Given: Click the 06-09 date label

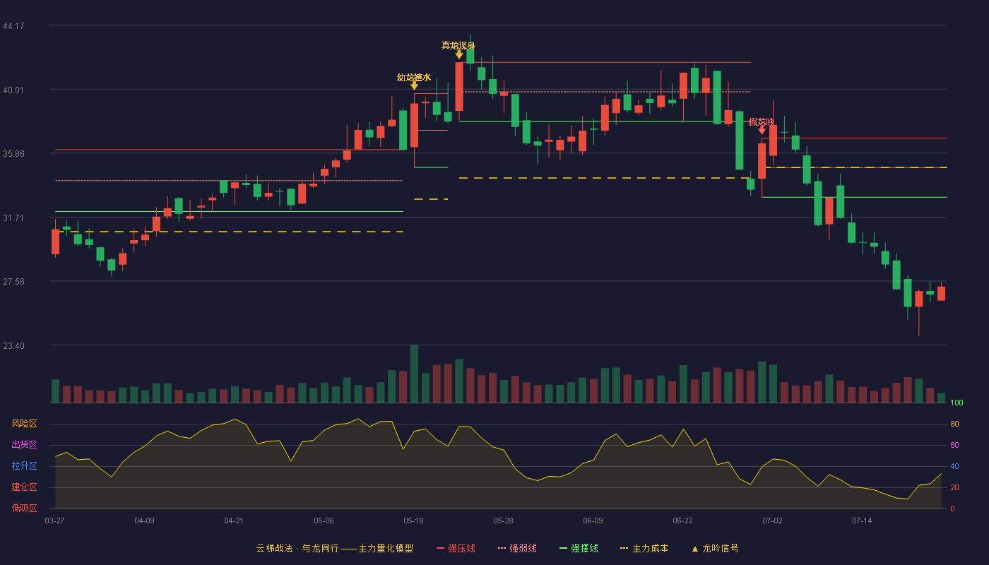Looking at the screenshot, I should coord(593,521).
